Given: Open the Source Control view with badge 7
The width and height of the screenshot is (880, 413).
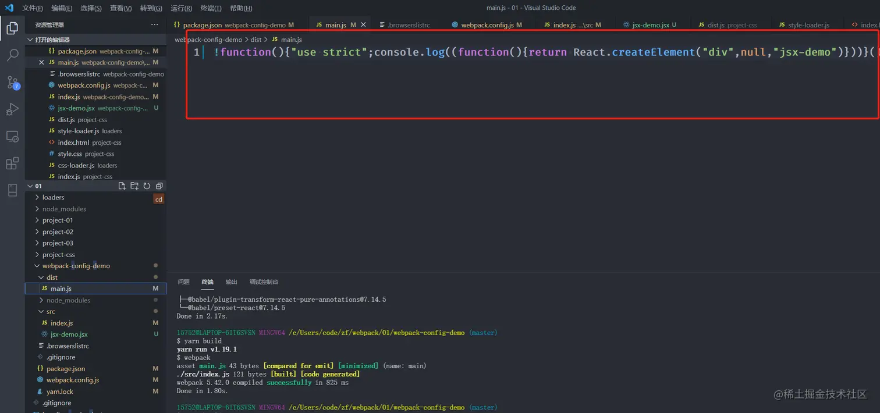Looking at the screenshot, I should (x=12, y=83).
